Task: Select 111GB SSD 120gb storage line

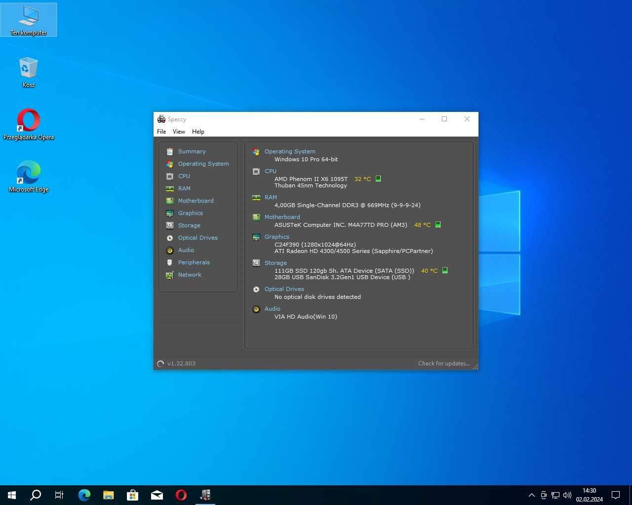Action: click(x=344, y=271)
